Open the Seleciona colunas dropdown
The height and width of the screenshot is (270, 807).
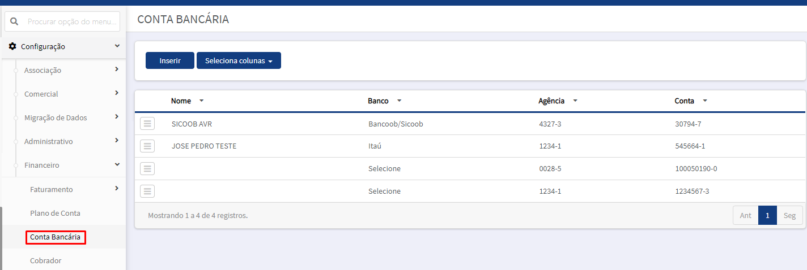[x=239, y=60]
